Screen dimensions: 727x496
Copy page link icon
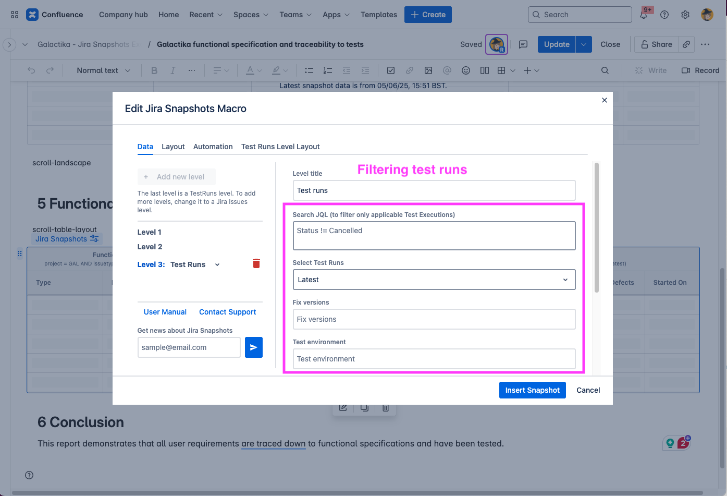pos(686,44)
